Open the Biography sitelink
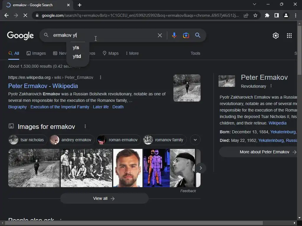 (17, 107)
